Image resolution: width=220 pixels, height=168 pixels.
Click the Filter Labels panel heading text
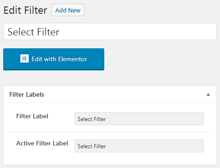click(x=27, y=94)
